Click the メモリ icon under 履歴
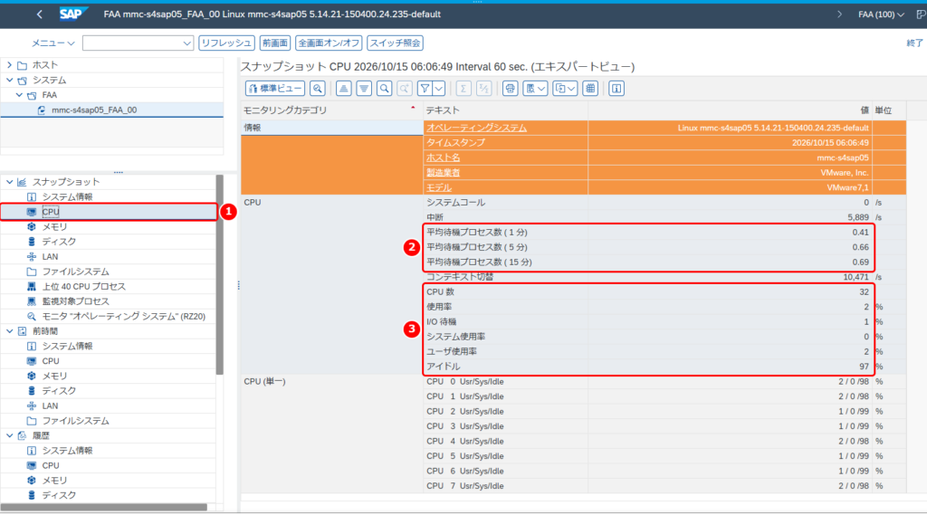This screenshot has width=927, height=515. [32, 481]
